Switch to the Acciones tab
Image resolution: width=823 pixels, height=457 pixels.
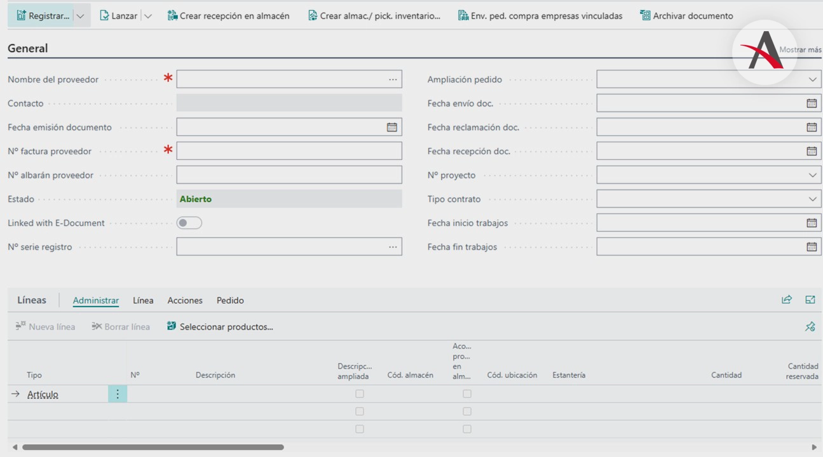click(x=185, y=300)
